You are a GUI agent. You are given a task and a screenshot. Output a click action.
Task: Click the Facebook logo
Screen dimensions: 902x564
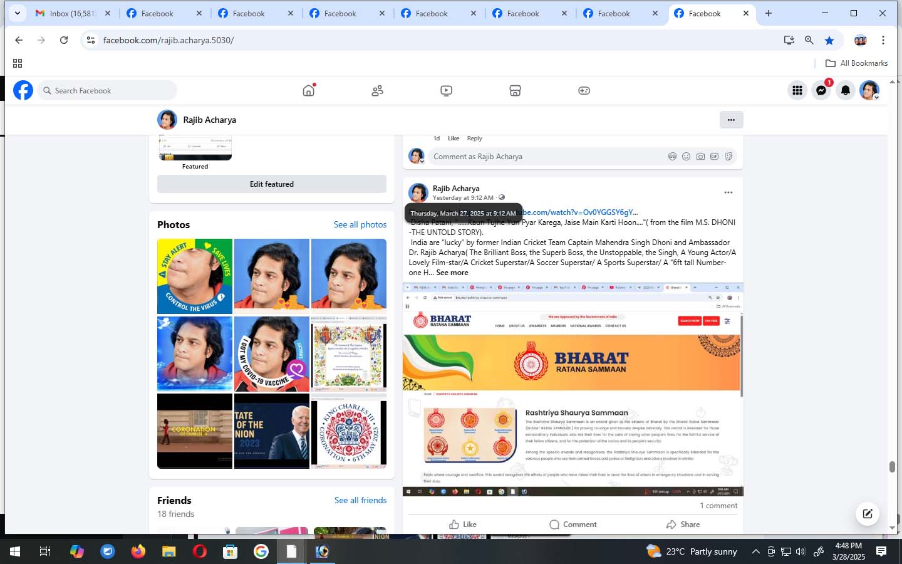(23, 90)
